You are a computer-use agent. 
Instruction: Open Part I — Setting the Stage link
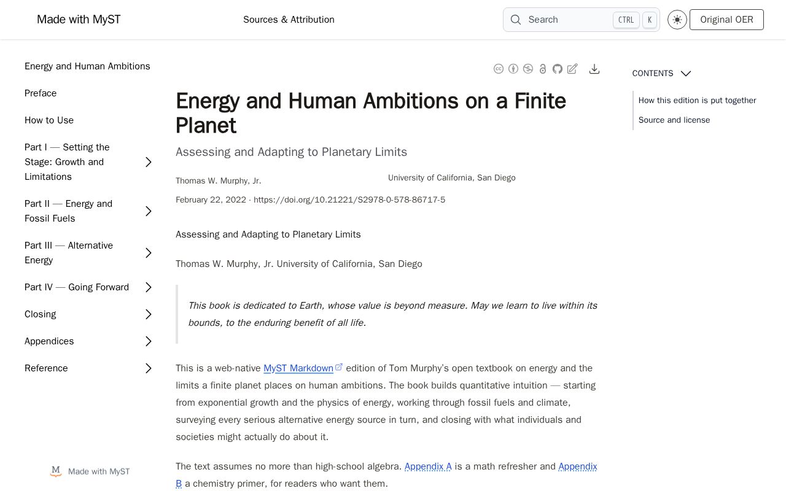coord(67,162)
